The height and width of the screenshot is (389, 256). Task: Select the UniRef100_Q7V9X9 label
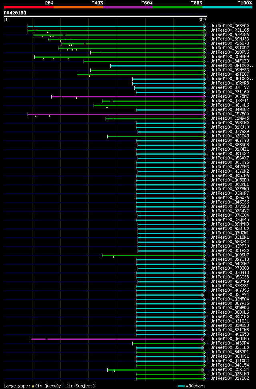pos(230,132)
